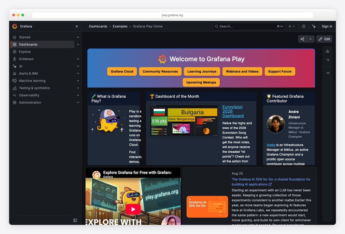
Task: Expand the Alerts & IRM chevron
Action: tap(78, 74)
